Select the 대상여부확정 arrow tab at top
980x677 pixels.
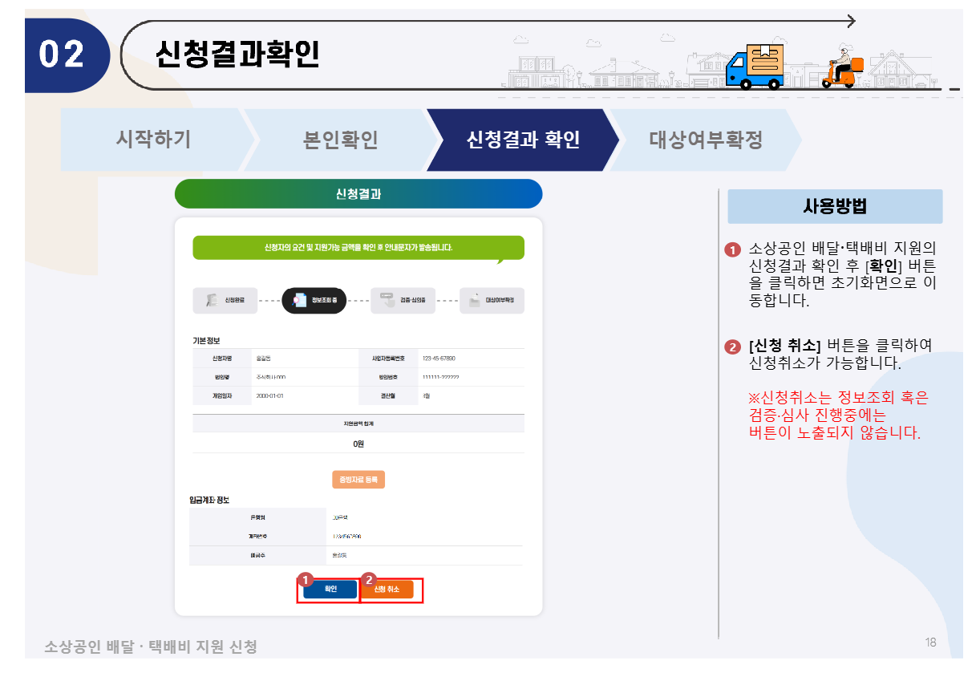(706, 140)
